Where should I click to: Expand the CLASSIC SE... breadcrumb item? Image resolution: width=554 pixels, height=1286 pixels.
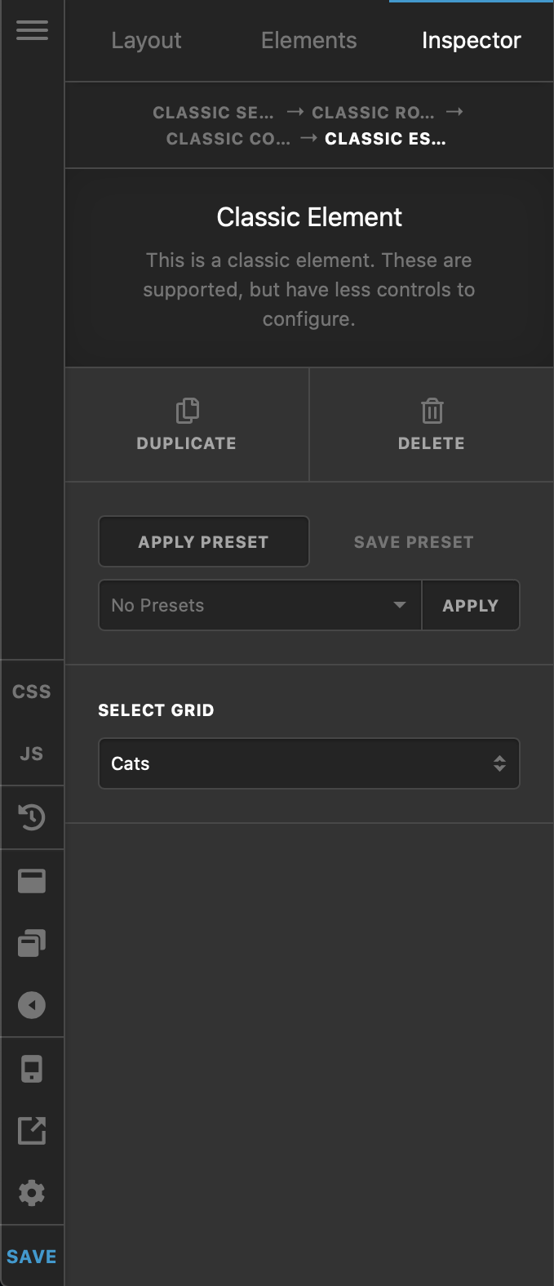pyautogui.click(x=214, y=113)
